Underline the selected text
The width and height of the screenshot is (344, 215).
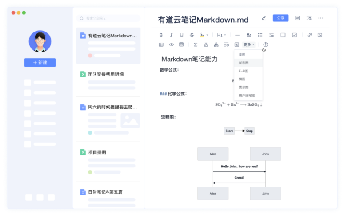pos(181,35)
